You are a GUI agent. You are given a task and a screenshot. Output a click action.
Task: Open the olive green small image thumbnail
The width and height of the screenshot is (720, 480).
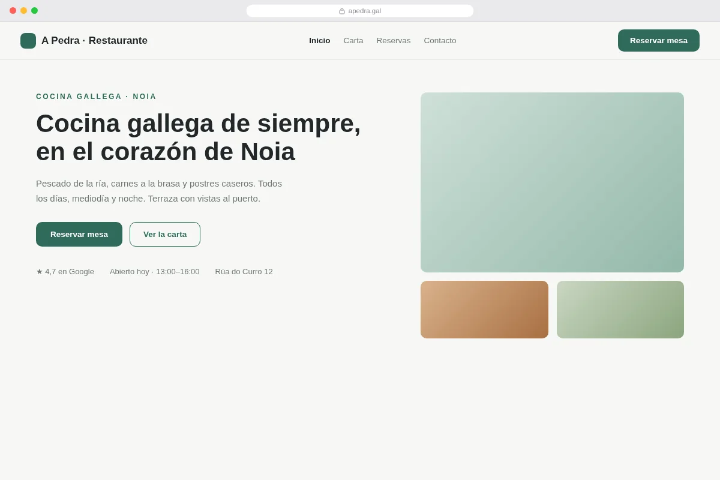[x=620, y=310]
